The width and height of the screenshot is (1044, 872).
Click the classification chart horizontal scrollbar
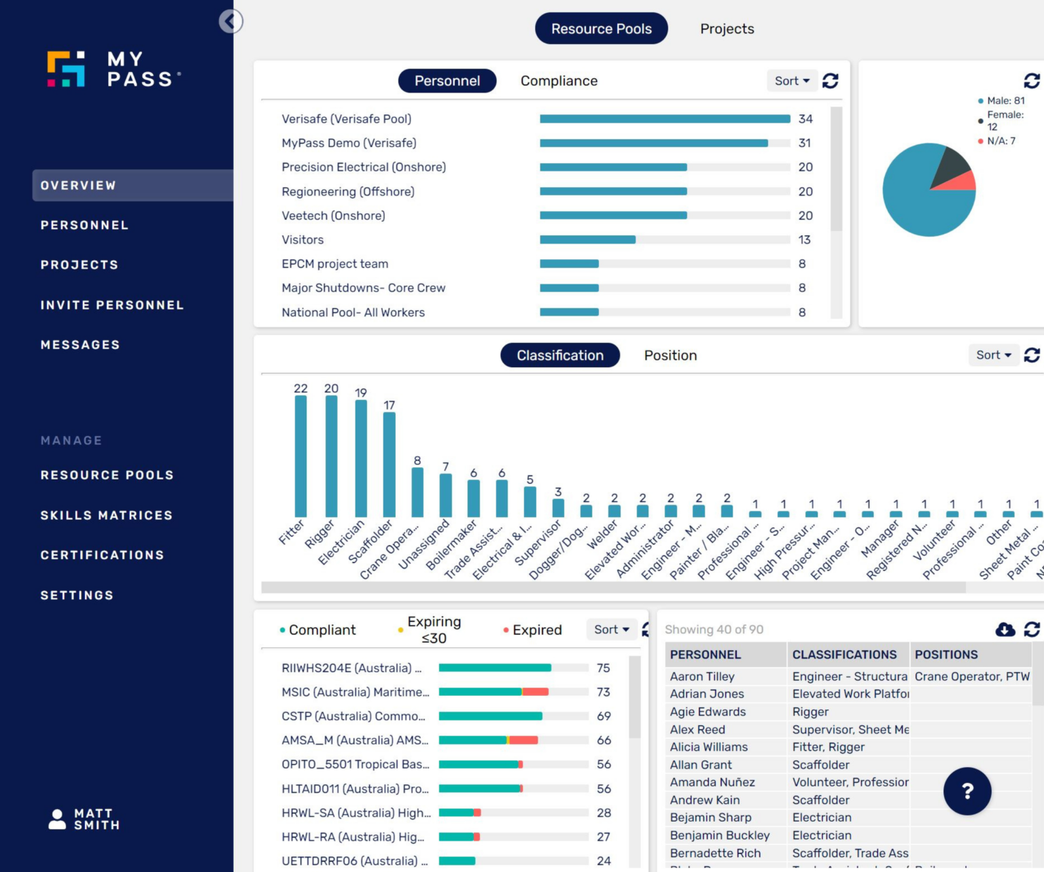(x=613, y=588)
